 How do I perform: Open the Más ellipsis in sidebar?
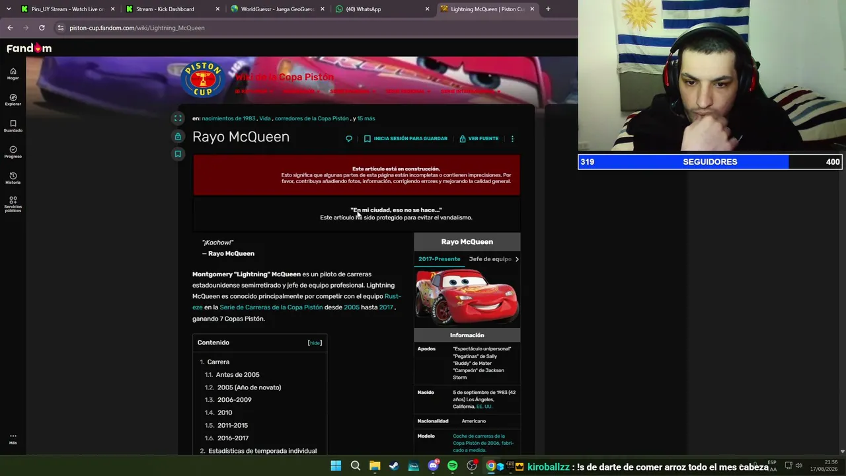click(x=13, y=439)
